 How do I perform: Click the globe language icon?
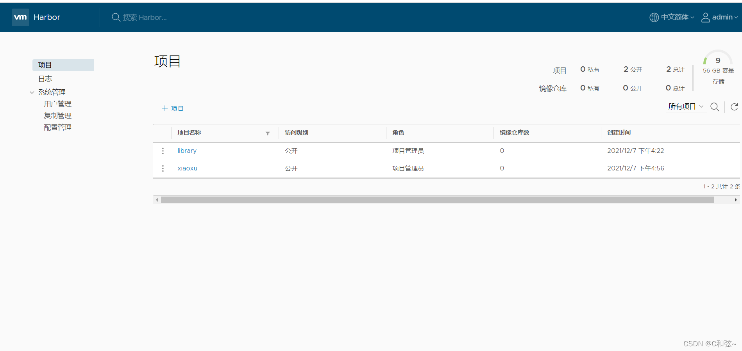tap(654, 18)
